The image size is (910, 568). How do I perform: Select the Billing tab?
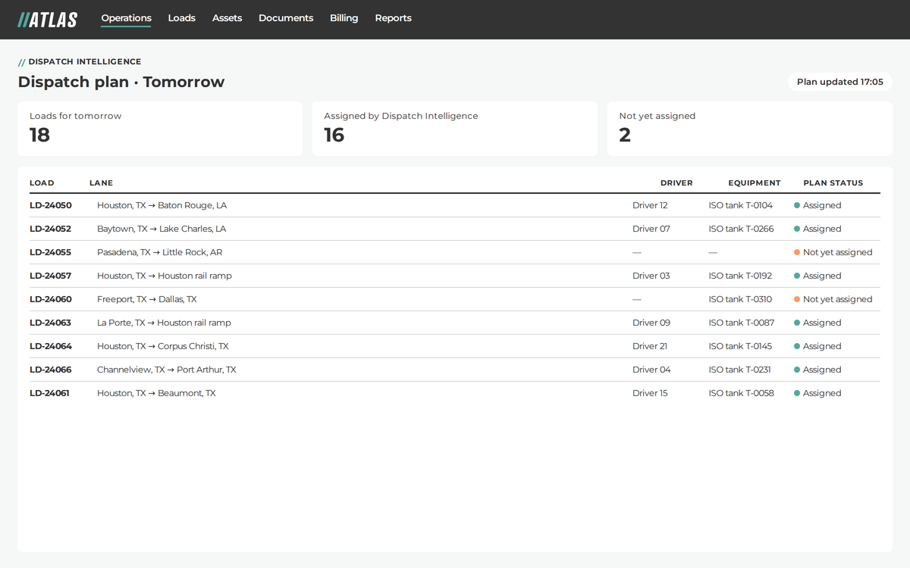[344, 18]
